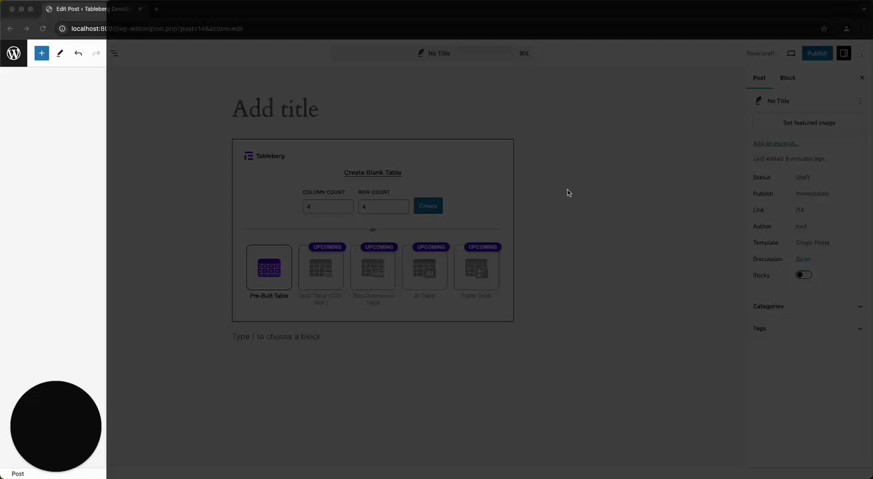Open a new browser tab
The width and height of the screenshot is (873, 479).
click(x=156, y=9)
